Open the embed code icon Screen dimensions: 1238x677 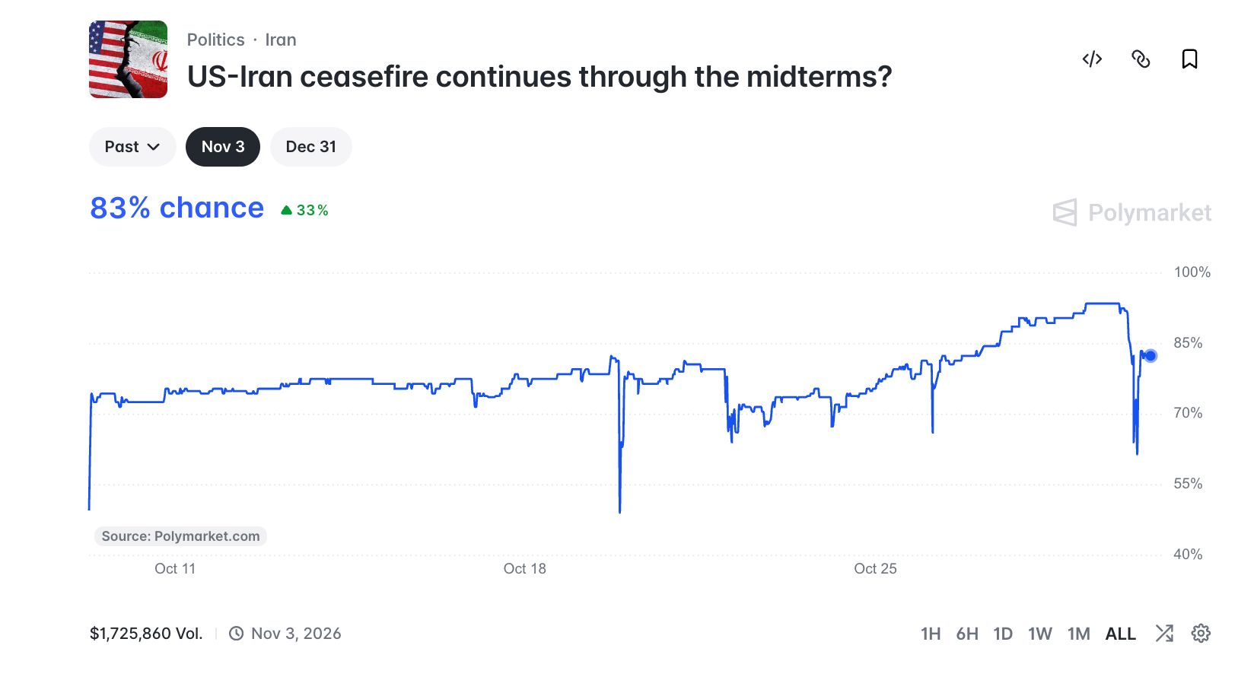tap(1092, 59)
